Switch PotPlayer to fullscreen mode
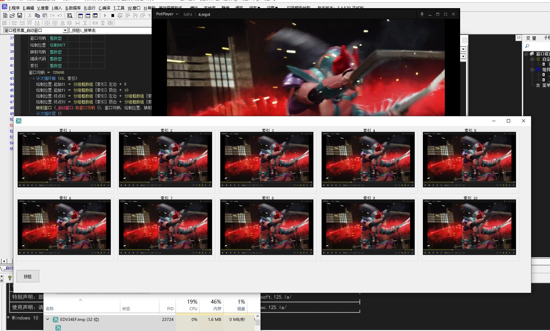Image resolution: width=550 pixels, height=331 pixels. tap(445, 14)
